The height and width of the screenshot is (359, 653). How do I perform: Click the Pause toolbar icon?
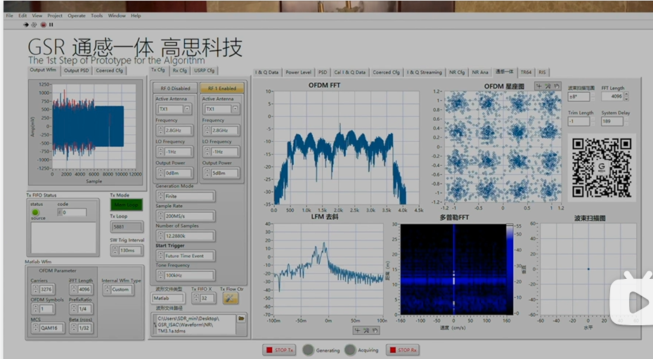(x=51, y=25)
